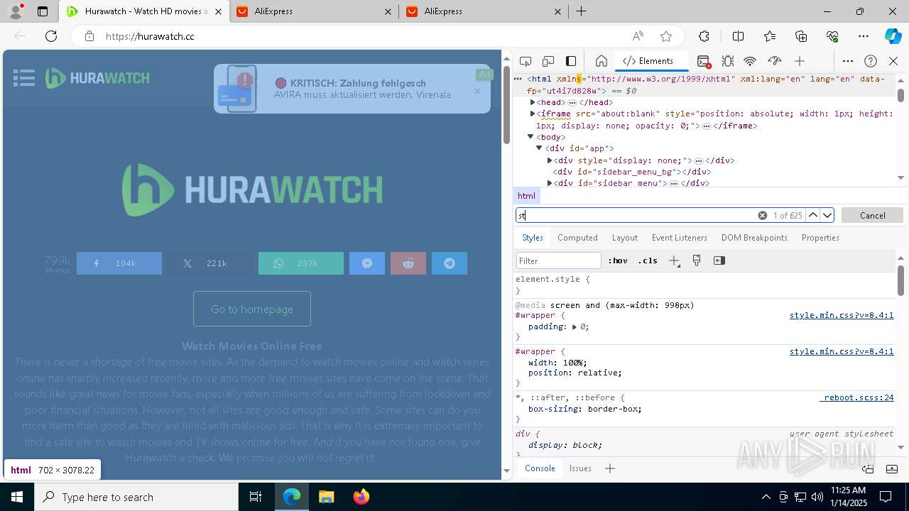This screenshot has height=511, width=909.
Task: Expand the iframe about:blank node
Action: point(533,114)
